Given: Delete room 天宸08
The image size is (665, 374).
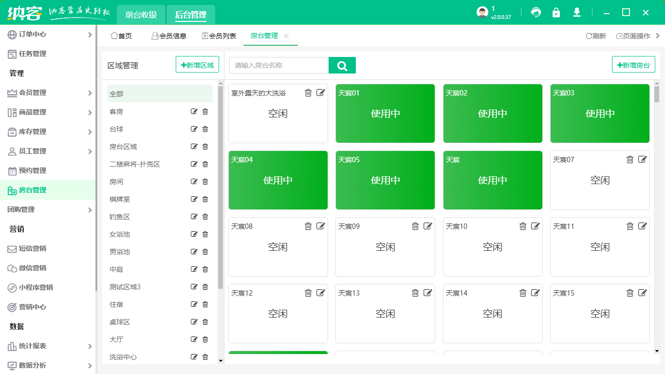Looking at the screenshot, I should [x=308, y=226].
